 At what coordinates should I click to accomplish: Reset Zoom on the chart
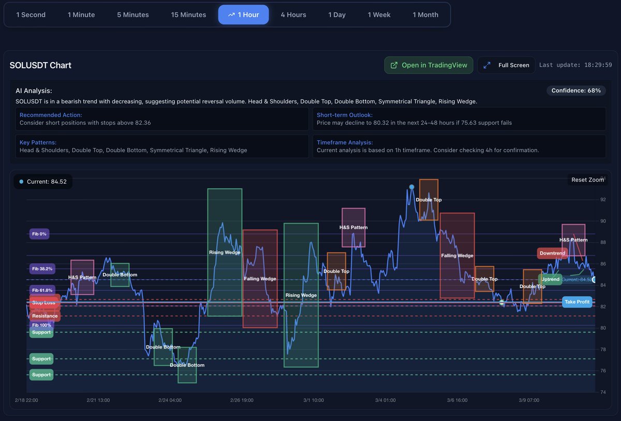pos(587,179)
